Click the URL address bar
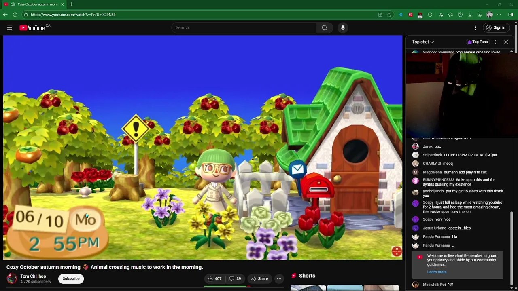The width and height of the screenshot is (518, 291). pyautogui.click(x=202, y=15)
